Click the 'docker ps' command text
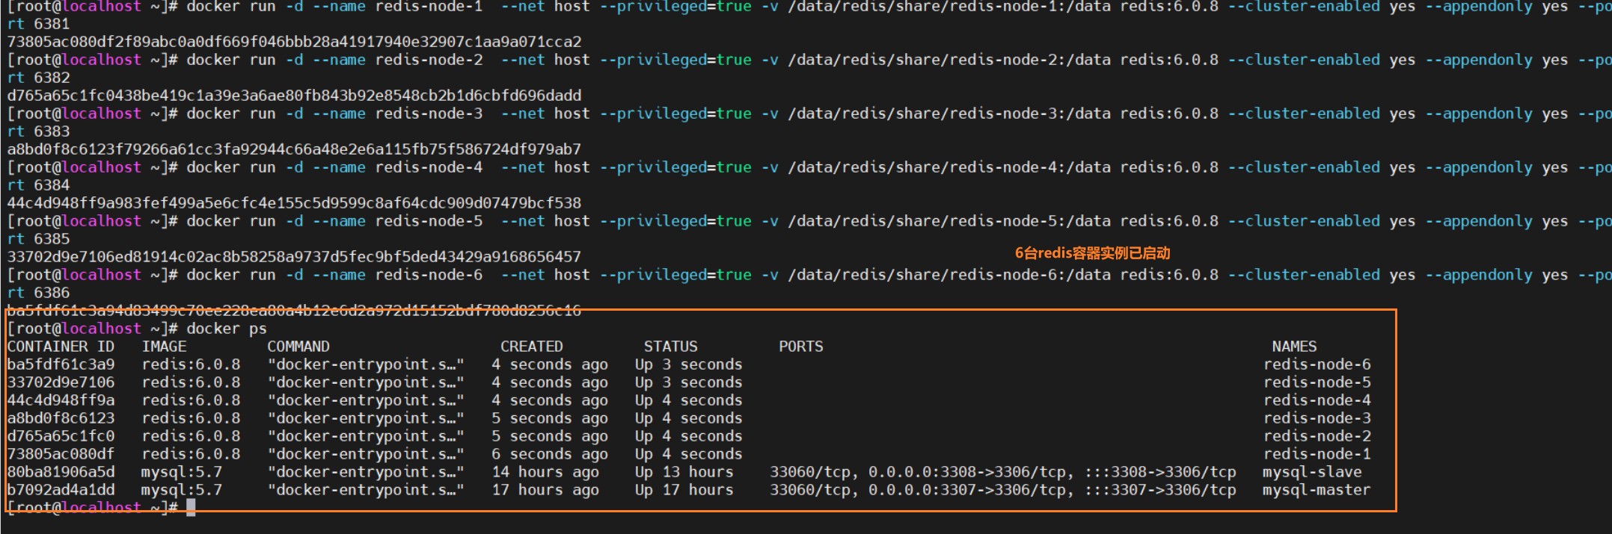 click(227, 329)
